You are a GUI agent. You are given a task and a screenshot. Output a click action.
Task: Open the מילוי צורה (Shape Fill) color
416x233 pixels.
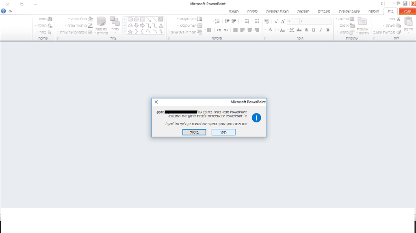pos(80,19)
